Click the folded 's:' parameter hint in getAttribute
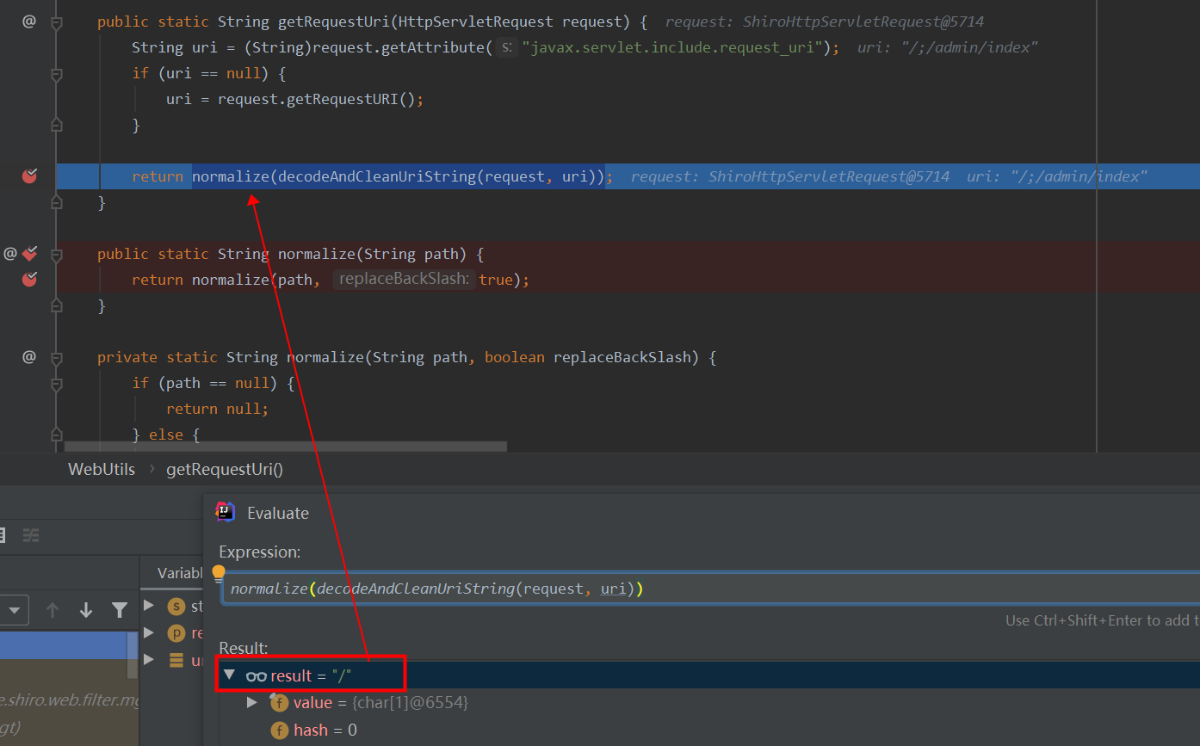 click(x=506, y=47)
